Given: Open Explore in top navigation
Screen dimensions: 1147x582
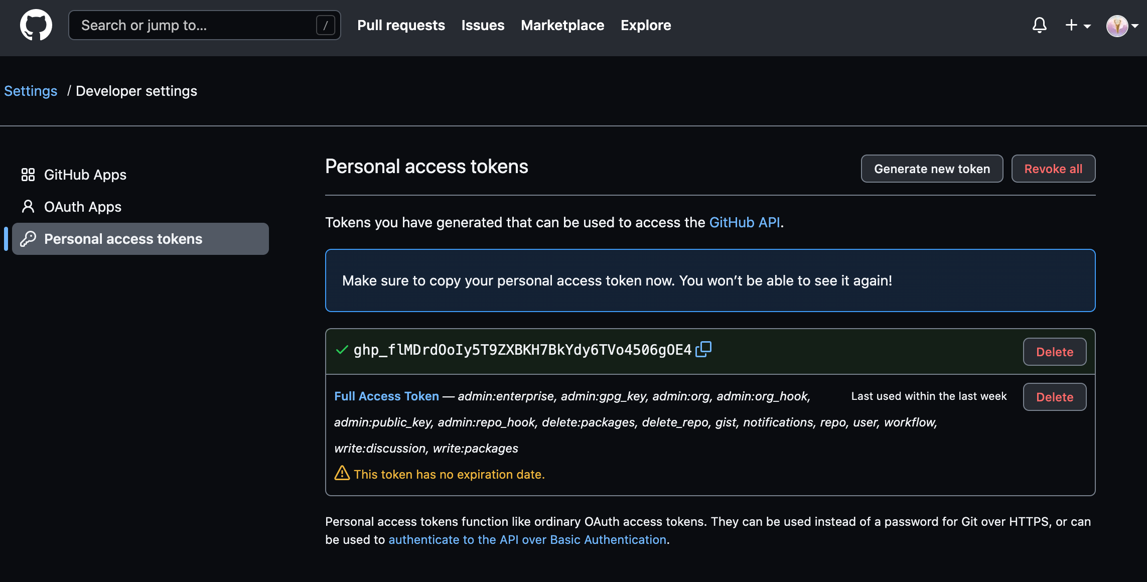Looking at the screenshot, I should click(646, 25).
